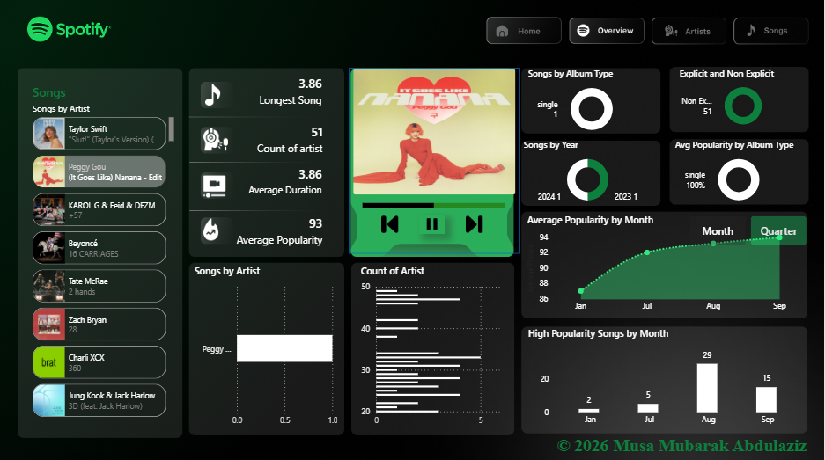Select Peggy Gou Nanana song row

point(99,172)
